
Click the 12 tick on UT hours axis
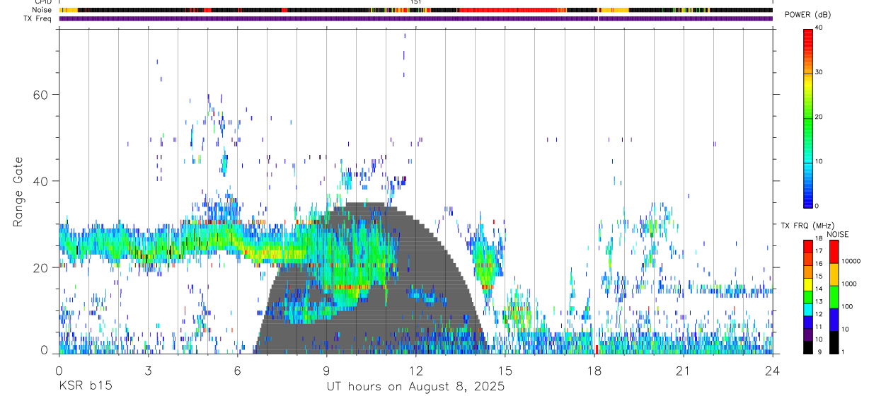416,370
